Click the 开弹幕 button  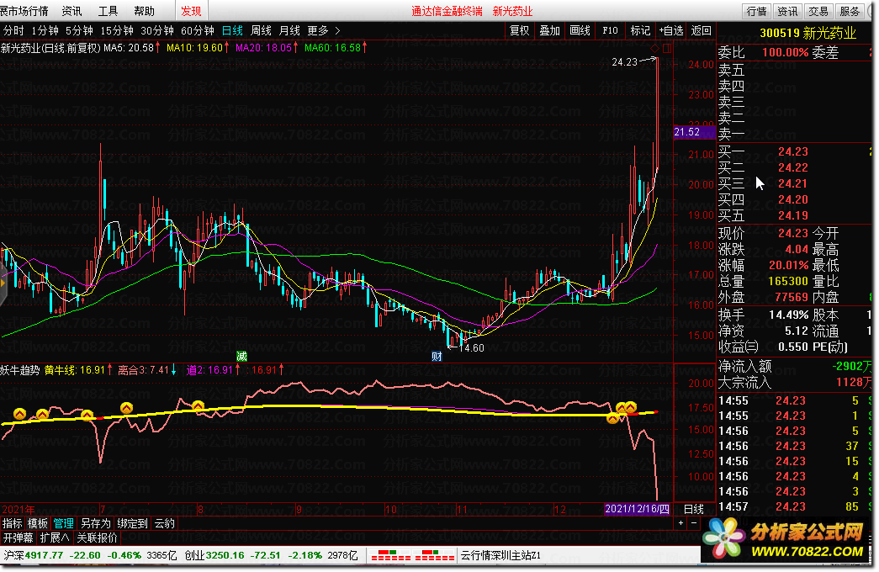(x=18, y=538)
